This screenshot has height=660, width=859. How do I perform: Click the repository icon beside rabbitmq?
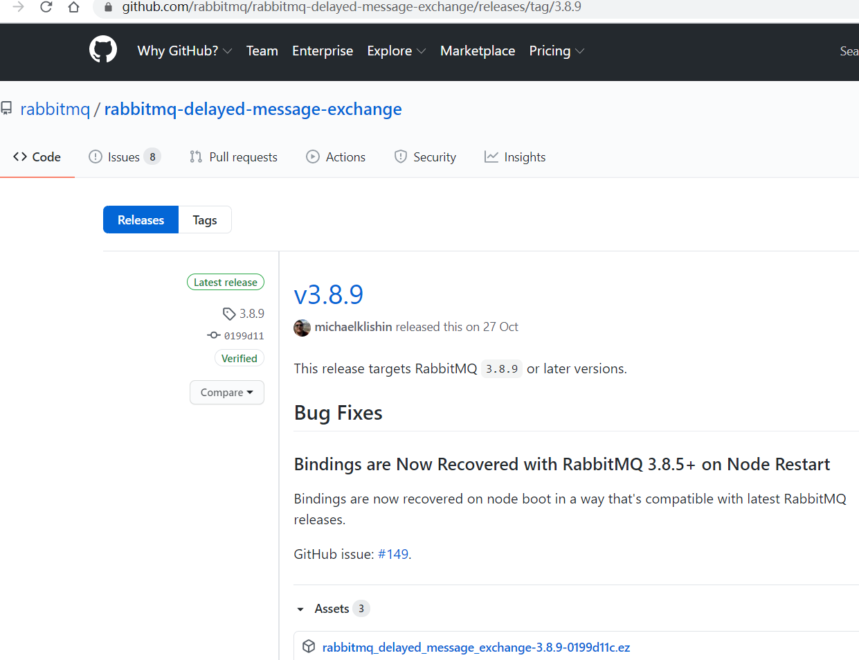click(7, 109)
